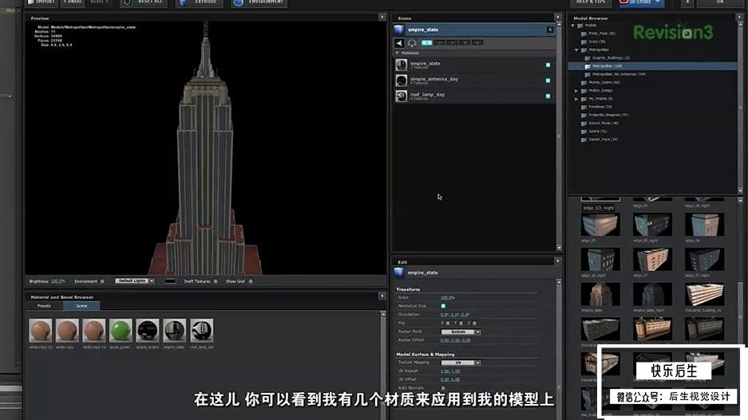Select Starter_Pack folder
This screenshot has width=748, height=420.
tap(602, 139)
